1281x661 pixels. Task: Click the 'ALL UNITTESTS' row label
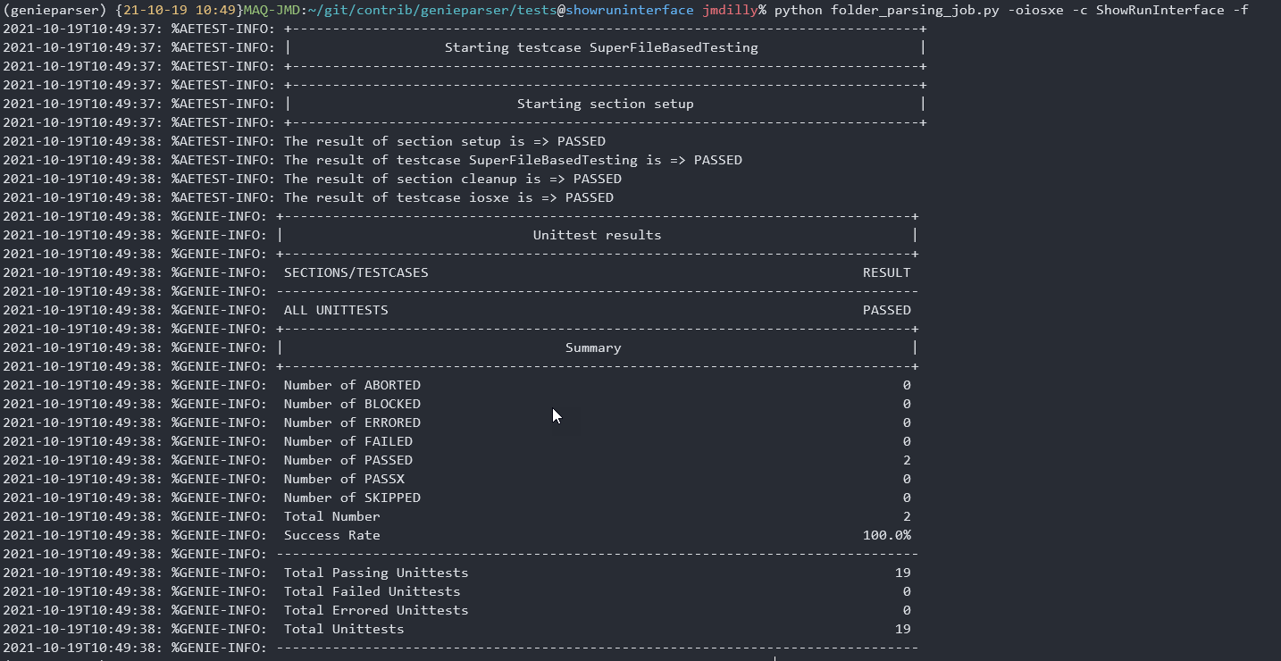click(x=336, y=310)
